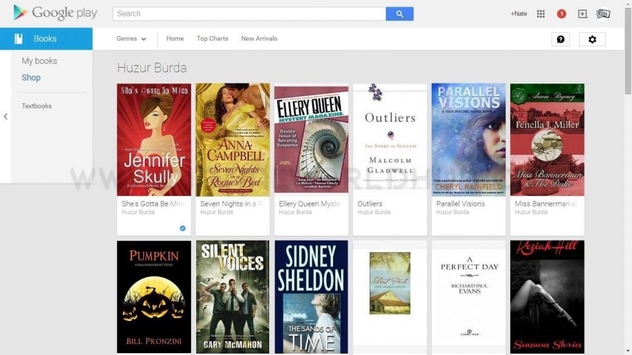Viewport: 632px width, 355px height.
Task: Click the +Nate profile link
Action: pos(519,14)
